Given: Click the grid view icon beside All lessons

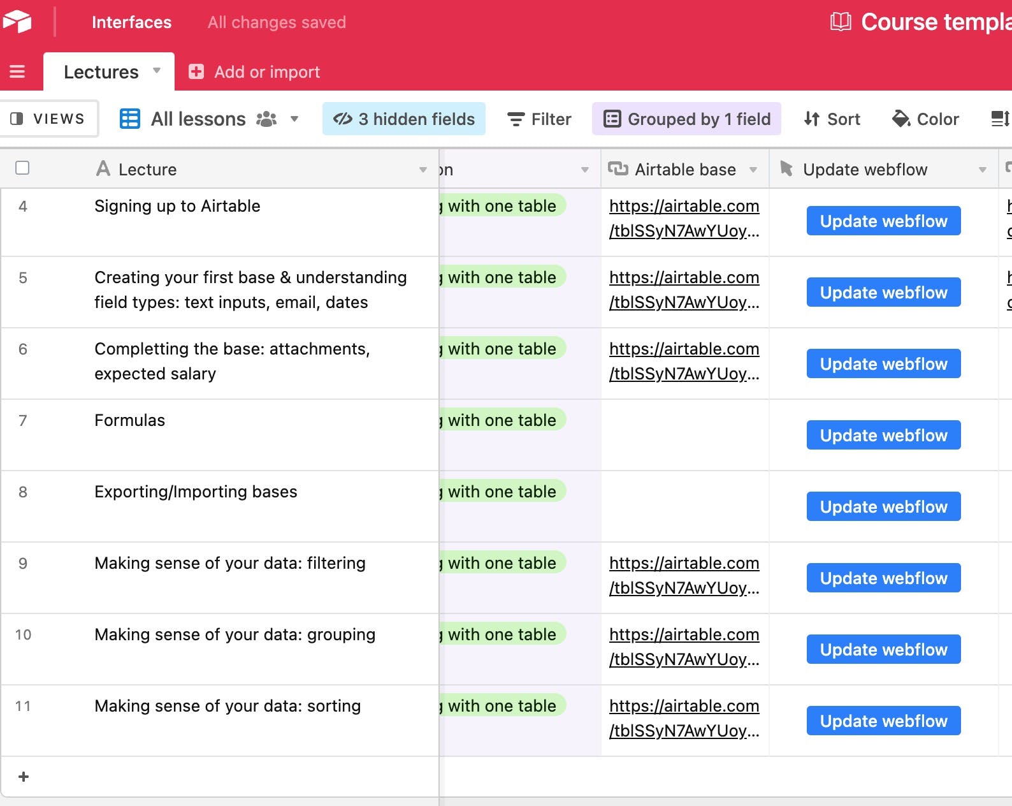Looking at the screenshot, I should pyautogui.click(x=130, y=119).
